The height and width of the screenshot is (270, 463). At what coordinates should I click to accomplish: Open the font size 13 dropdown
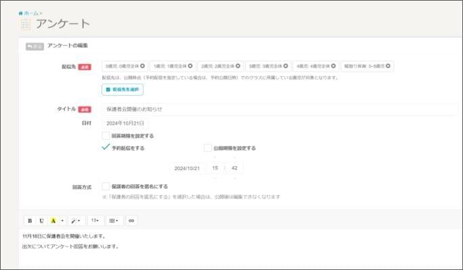94,220
